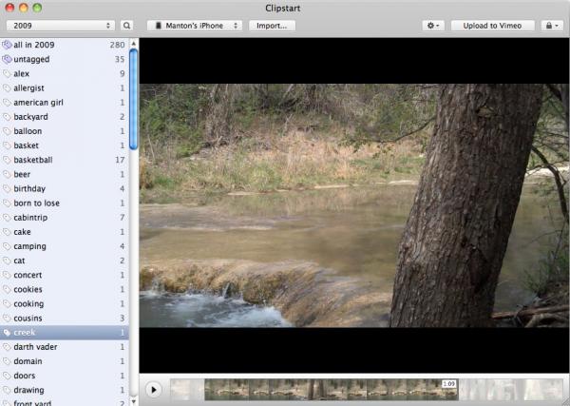
Task: Click scroll up arrow of tag list
Action: [133, 44]
